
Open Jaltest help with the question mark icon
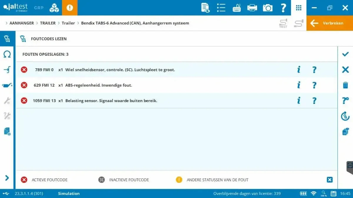coord(283,8)
